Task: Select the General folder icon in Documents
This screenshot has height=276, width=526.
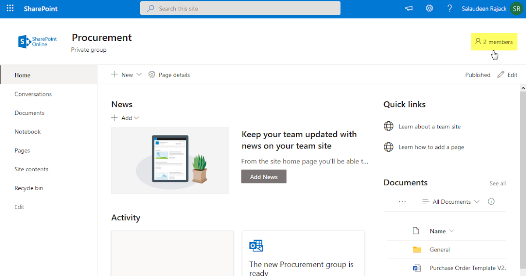Action: [416, 249]
